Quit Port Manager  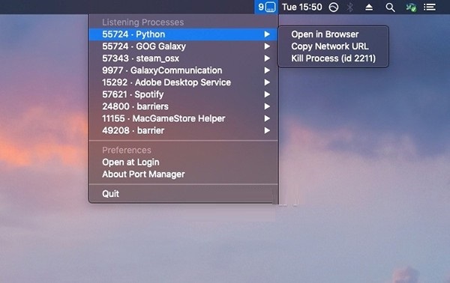click(183, 194)
